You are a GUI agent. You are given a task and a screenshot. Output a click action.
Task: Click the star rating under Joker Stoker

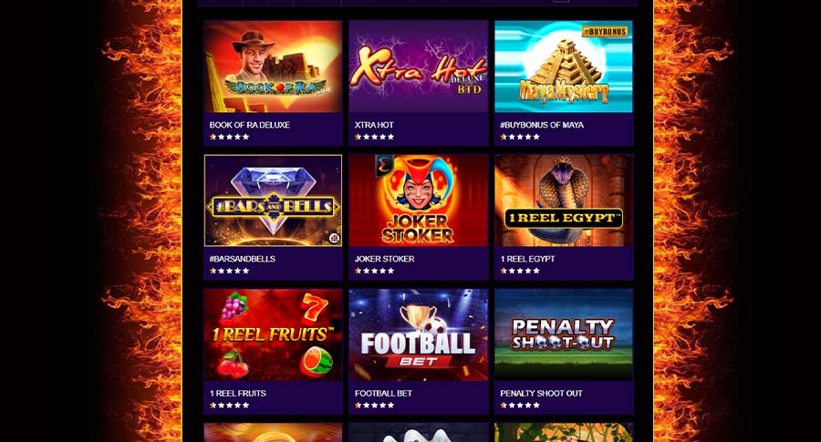pyautogui.click(x=374, y=271)
